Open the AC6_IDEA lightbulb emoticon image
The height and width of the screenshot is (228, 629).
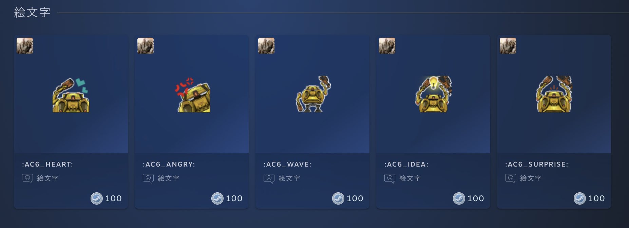[433, 94]
